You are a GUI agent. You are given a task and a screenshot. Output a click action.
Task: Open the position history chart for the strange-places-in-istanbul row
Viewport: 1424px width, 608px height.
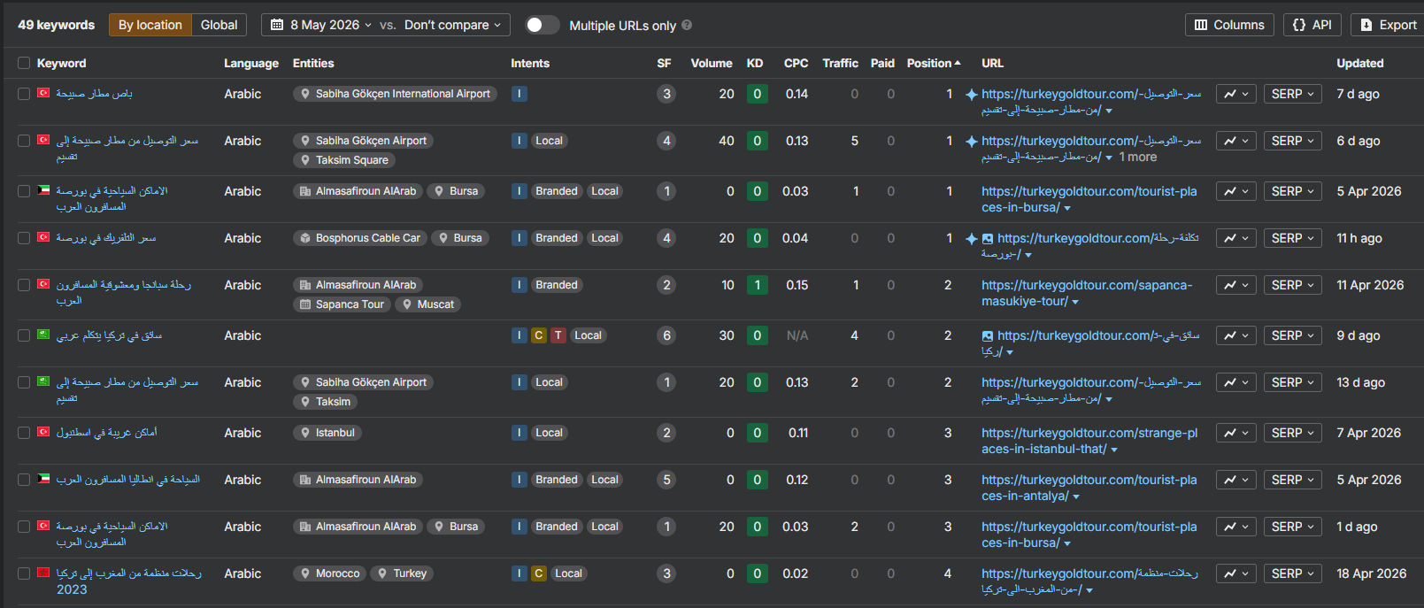pos(1236,433)
